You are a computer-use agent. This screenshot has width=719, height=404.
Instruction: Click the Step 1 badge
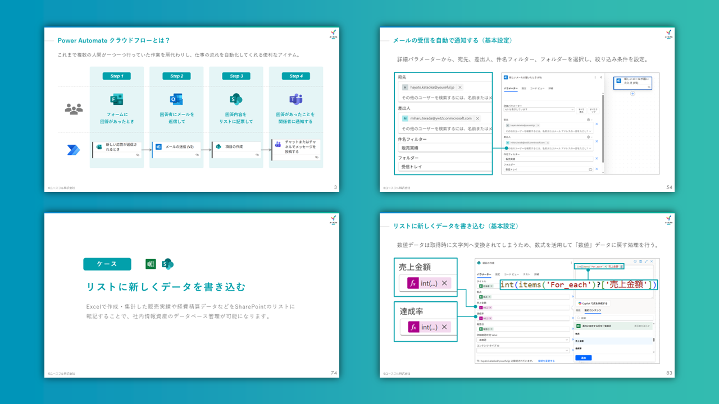click(x=117, y=76)
